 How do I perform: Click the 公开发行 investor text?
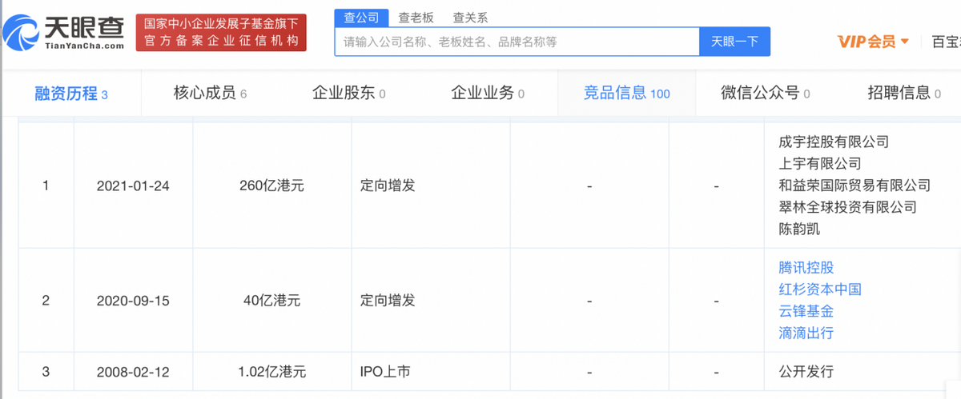(806, 372)
